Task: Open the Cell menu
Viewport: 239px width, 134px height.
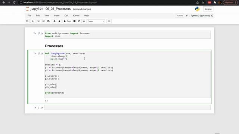Action: (66, 16)
